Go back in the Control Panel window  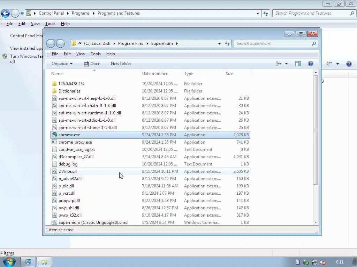(5, 14)
